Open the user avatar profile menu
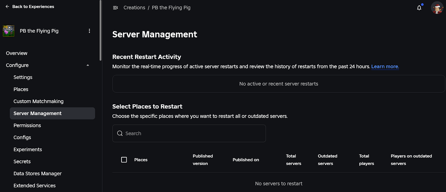Screen dimensions: 446x192 tap(437, 8)
